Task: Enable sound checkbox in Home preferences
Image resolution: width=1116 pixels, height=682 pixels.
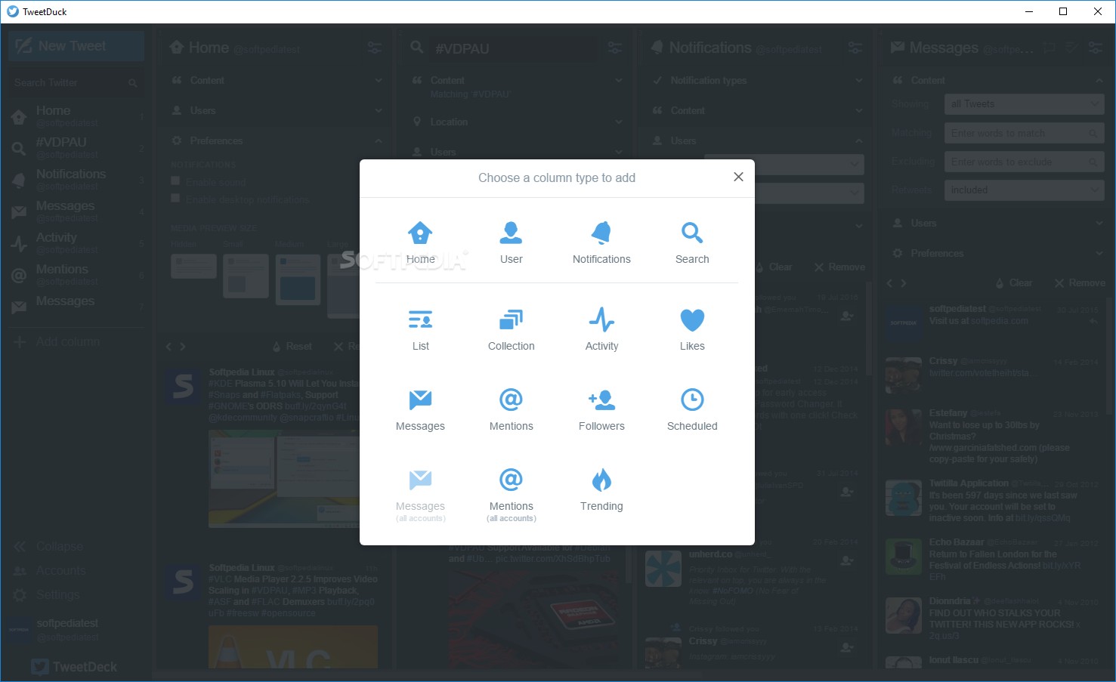Action: [x=175, y=181]
